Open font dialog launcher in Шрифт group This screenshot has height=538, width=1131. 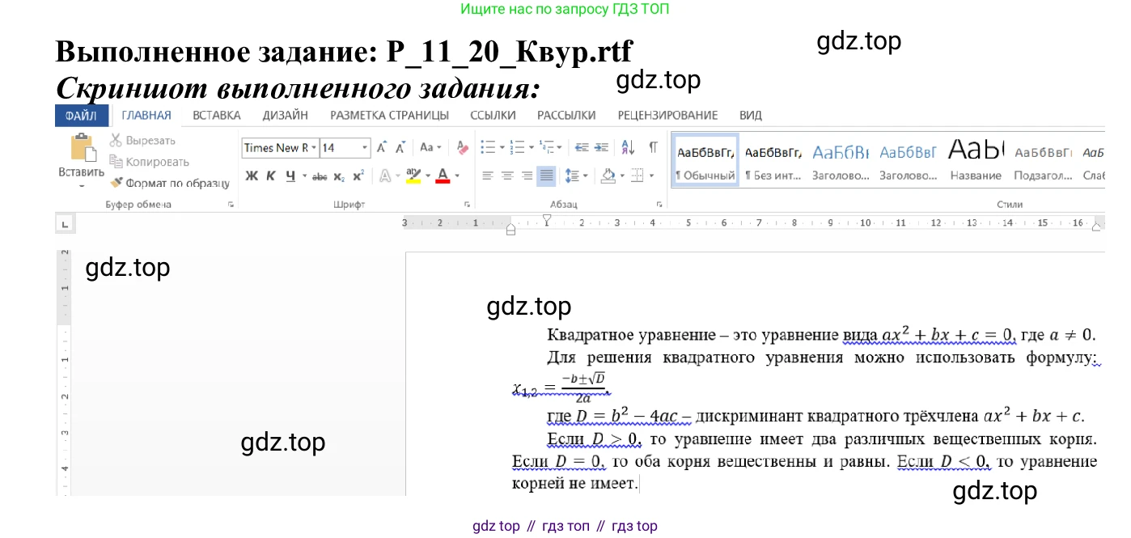(467, 205)
